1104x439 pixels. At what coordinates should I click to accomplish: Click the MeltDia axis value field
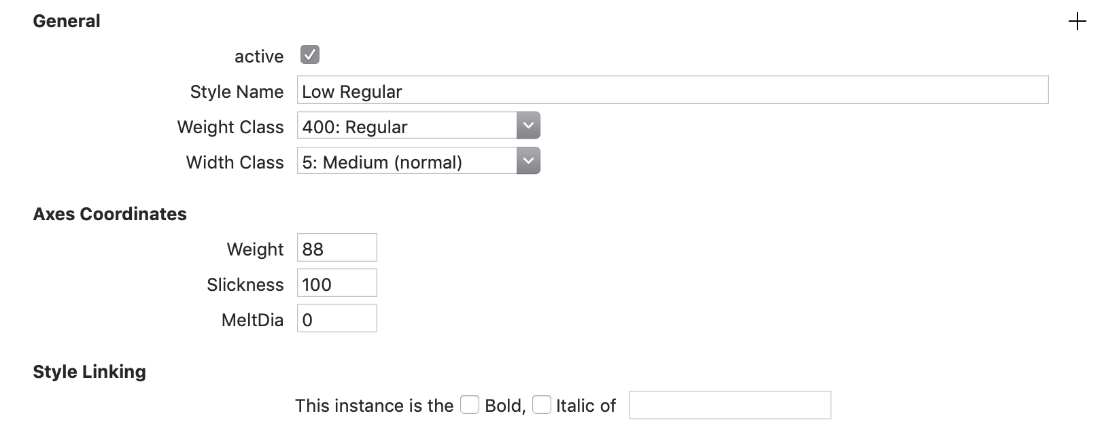coord(337,319)
